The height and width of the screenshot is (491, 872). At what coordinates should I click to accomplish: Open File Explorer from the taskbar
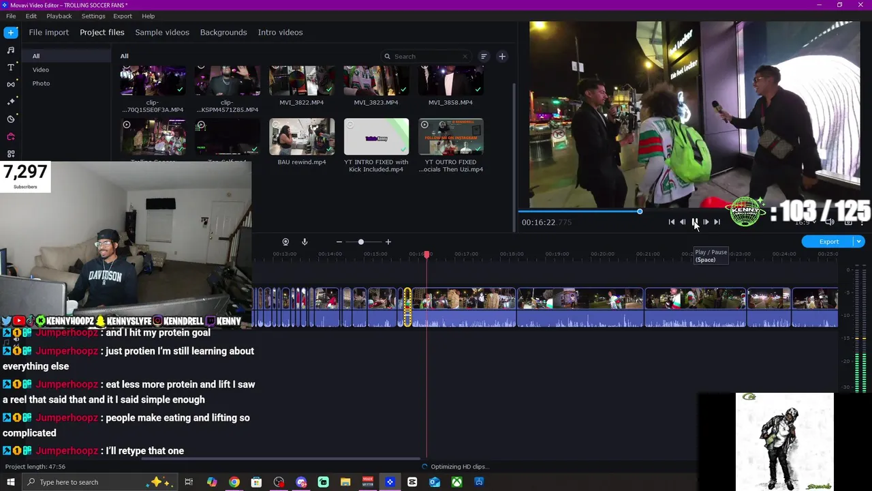pyautogui.click(x=345, y=482)
